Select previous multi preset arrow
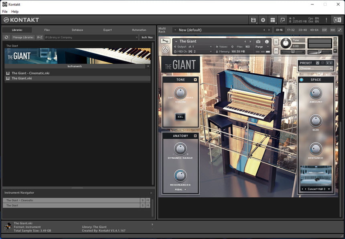 [x=264, y=30]
